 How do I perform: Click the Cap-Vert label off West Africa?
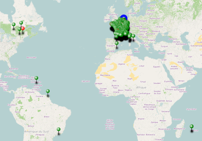coord(85,81)
